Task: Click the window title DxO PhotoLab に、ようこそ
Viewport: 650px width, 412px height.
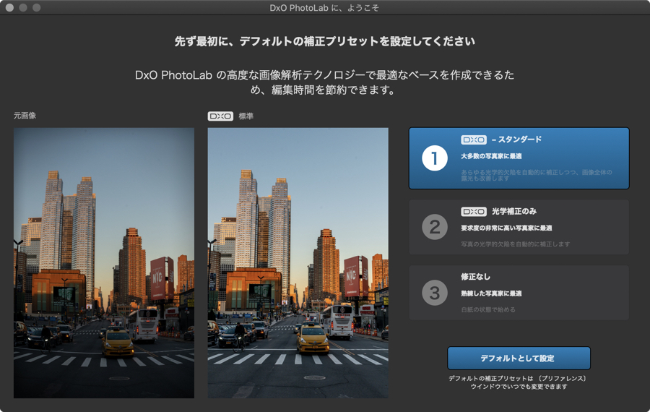Action: tap(324, 8)
